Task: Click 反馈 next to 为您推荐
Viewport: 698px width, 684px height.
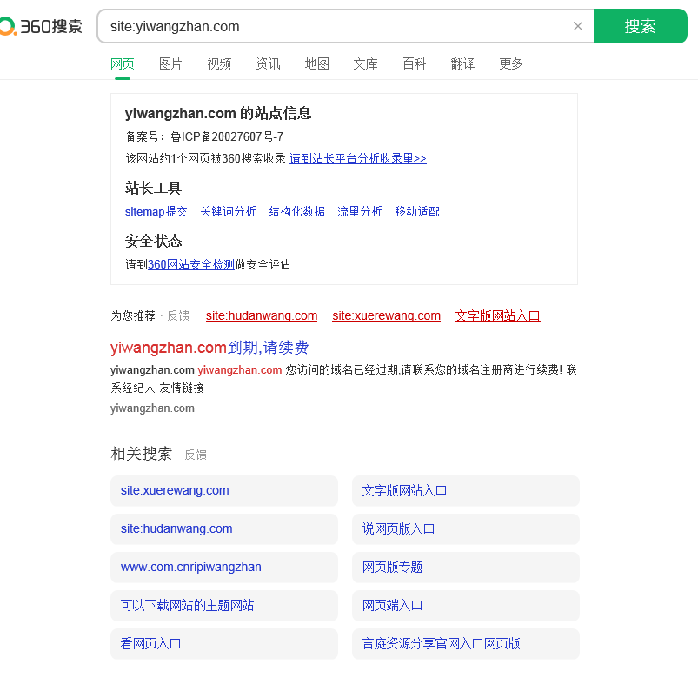Action: coord(178,316)
